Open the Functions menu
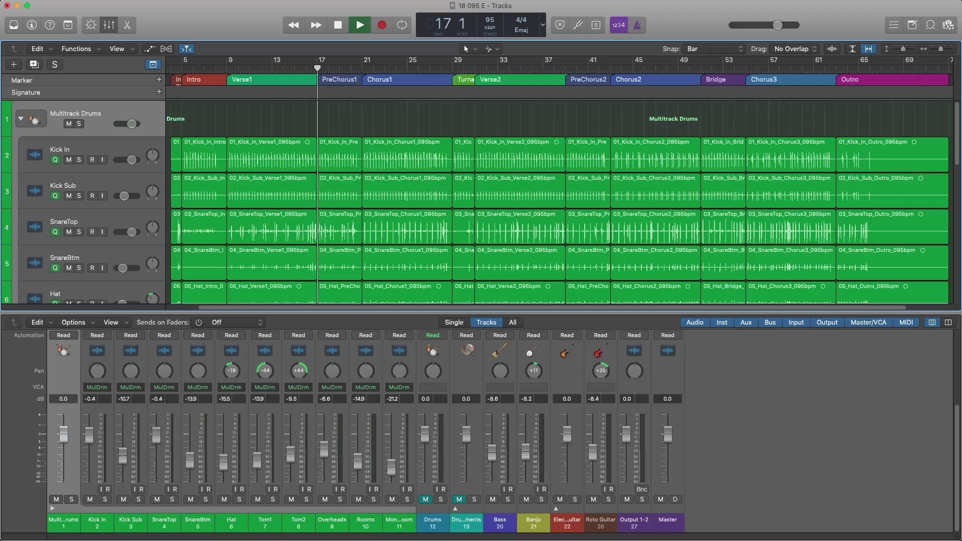Image resolution: width=962 pixels, height=541 pixels. pyautogui.click(x=80, y=49)
